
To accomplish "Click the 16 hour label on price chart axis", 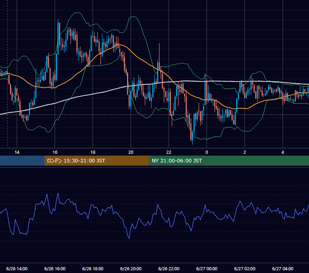I will pyautogui.click(x=55, y=152).
